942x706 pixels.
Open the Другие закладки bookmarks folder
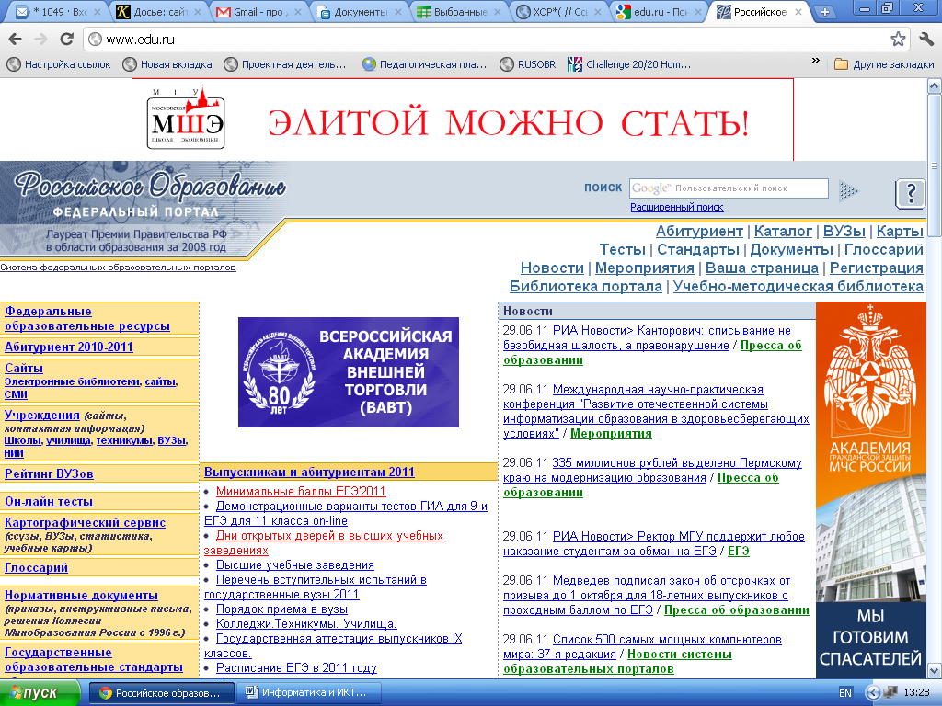tap(884, 64)
